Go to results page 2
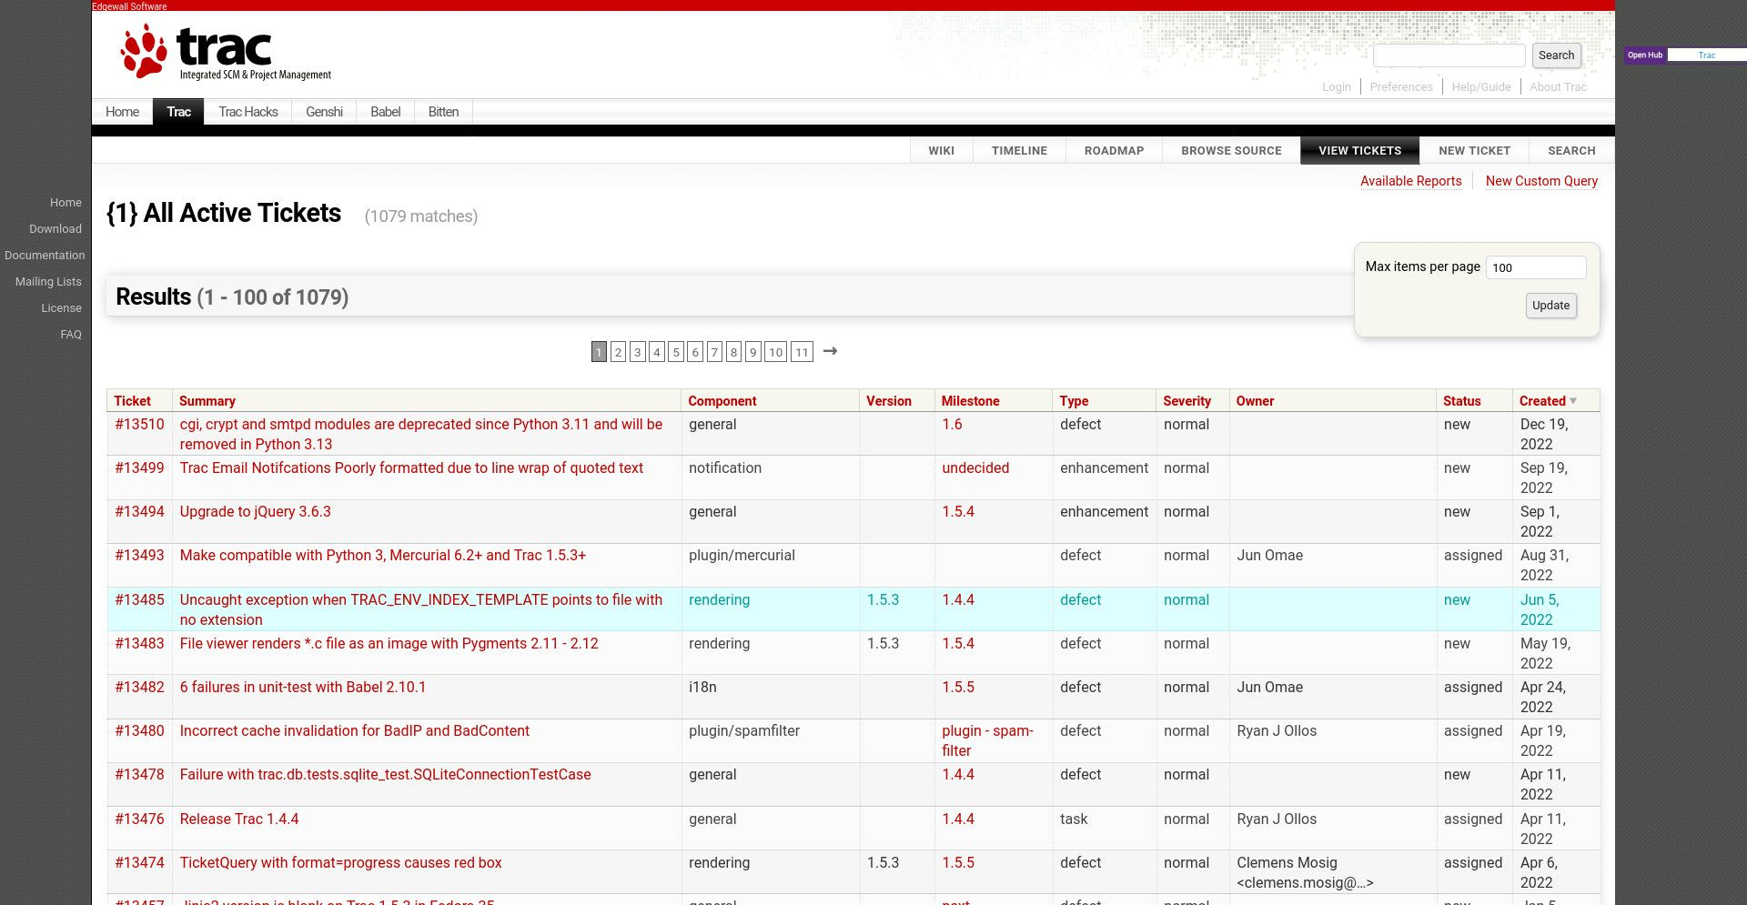The width and height of the screenshot is (1747, 905). (x=618, y=352)
